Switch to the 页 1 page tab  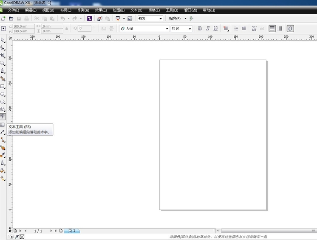(x=72, y=231)
